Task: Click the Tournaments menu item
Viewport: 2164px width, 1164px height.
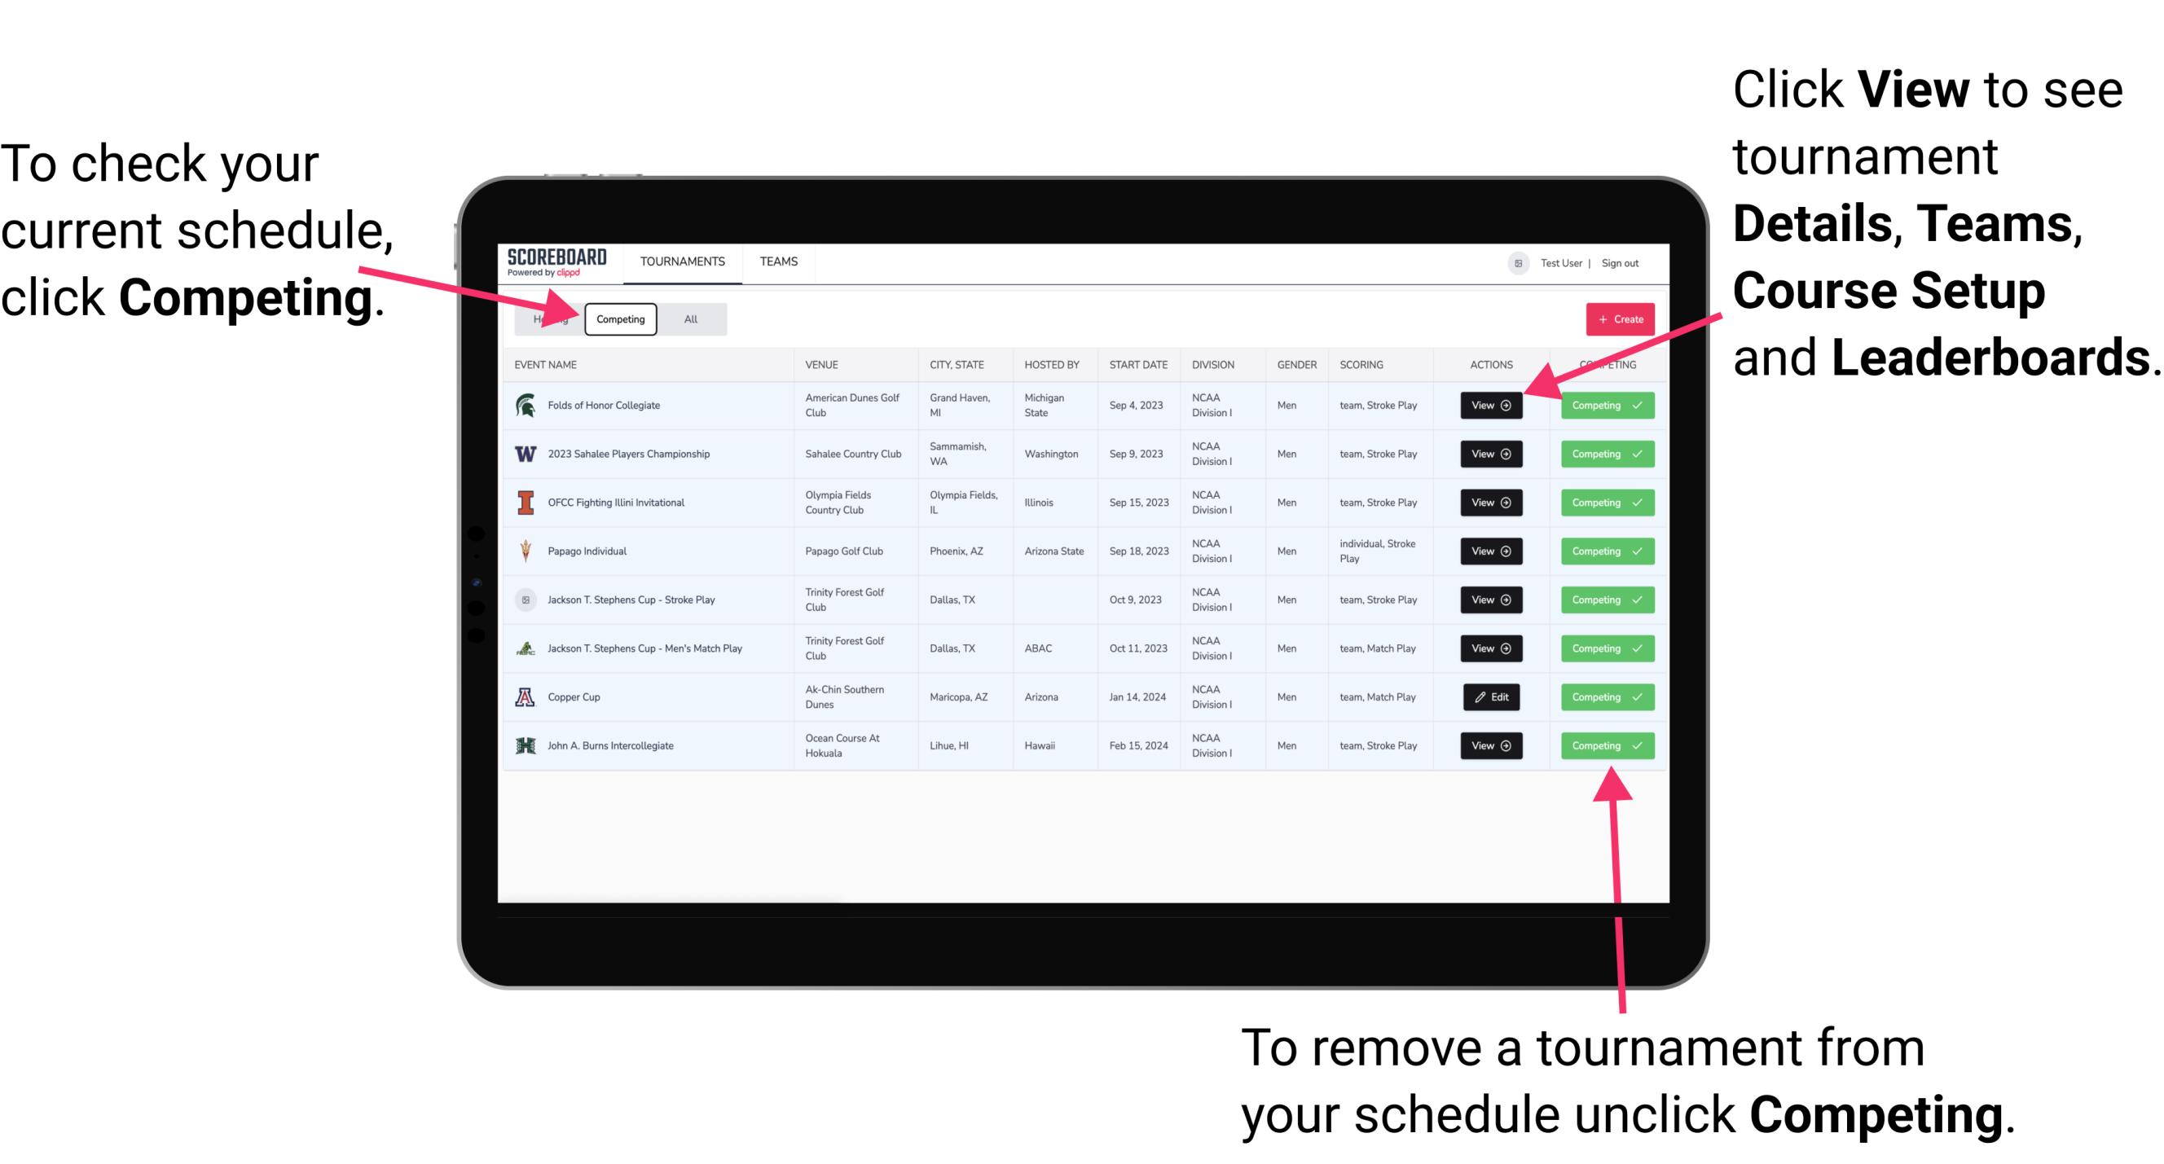Action: click(x=684, y=261)
